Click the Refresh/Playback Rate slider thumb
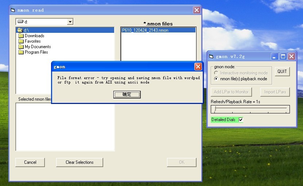Image resolution: width=303 pixels, height=186 pixels. tap(215, 109)
